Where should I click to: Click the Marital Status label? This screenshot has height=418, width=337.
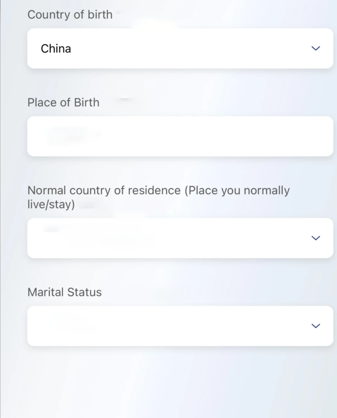[x=64, y=292]
